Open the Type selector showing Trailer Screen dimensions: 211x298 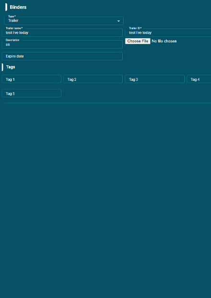(64, 21)
